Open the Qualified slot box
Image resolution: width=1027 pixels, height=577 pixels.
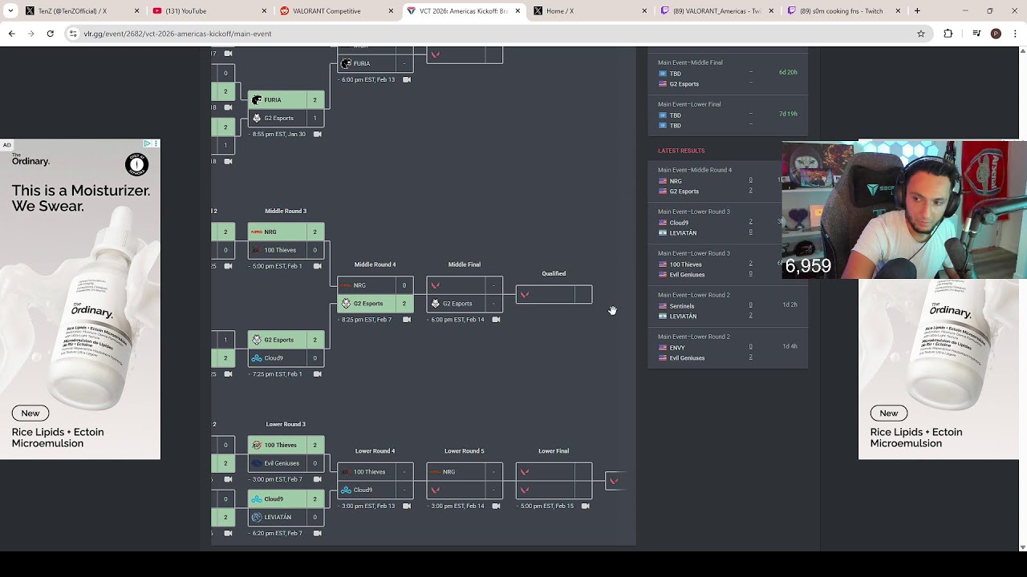pyautogui.click(x=554, y=294)
